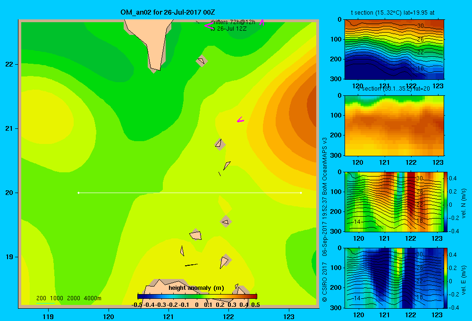Click contour label 14 in vel. E section
The height and width of the screenshot is (321, 472).
point(357,298)
